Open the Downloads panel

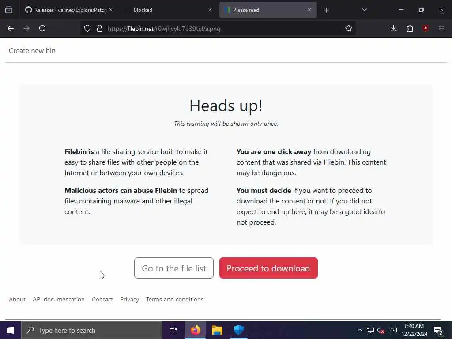[x=393, y=28]
